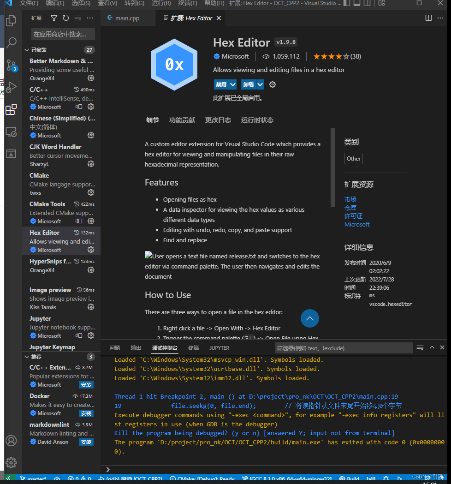The width and height of the screenshot is (451, 484).
Task: Open the 更改日志 section of Hex Editor
Action: 218,120
